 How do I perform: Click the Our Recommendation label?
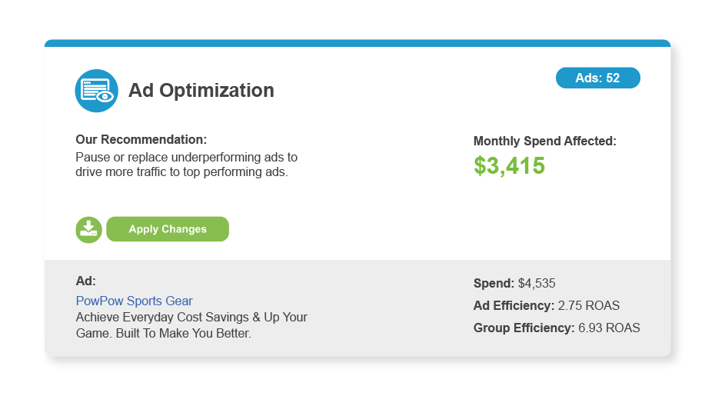[x=141, y=139]
